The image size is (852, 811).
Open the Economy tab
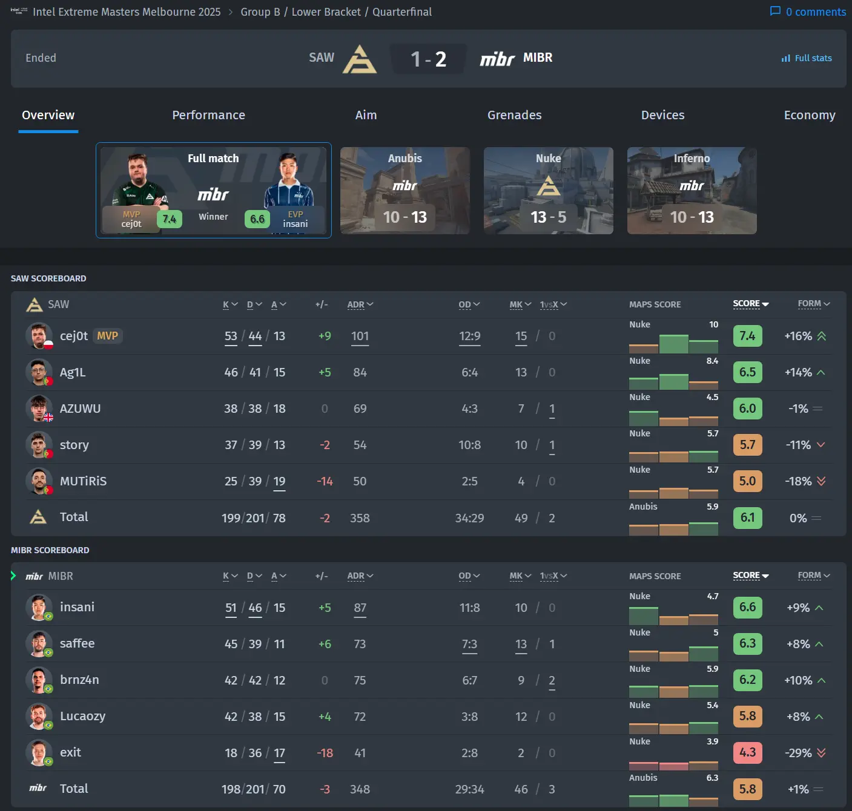pos(810,115)
